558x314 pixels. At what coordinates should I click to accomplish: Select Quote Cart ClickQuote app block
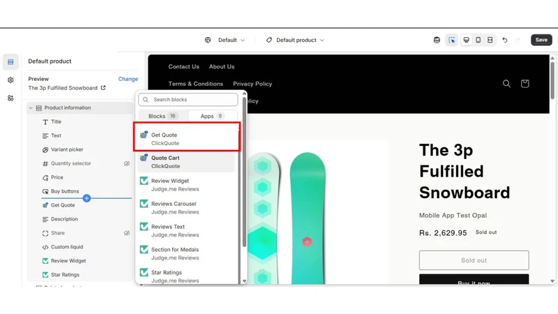(x=186, y=162)
